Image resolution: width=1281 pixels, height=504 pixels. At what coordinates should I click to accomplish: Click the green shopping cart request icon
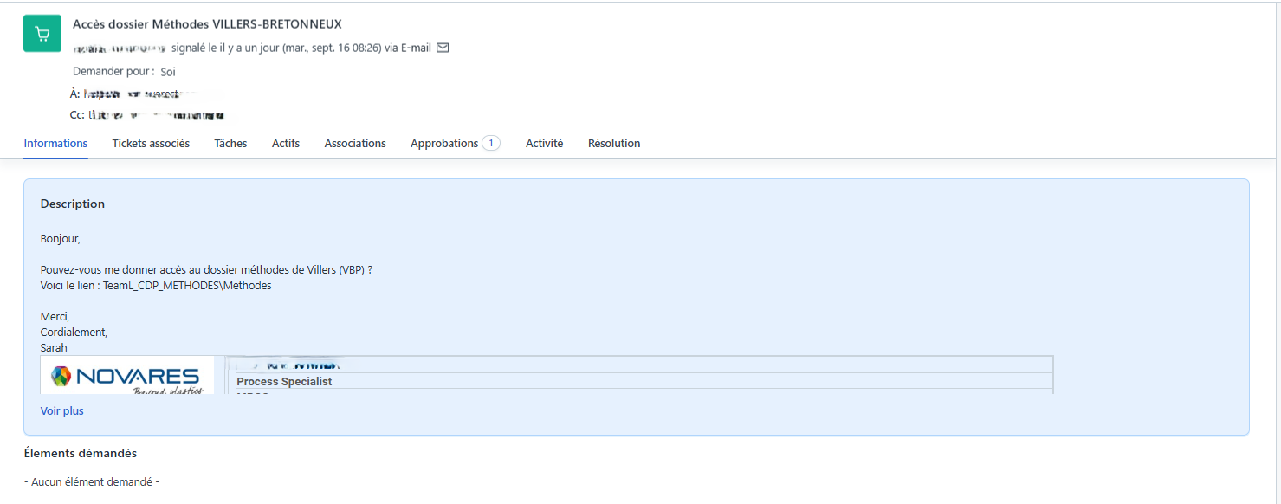click(42, 32)
